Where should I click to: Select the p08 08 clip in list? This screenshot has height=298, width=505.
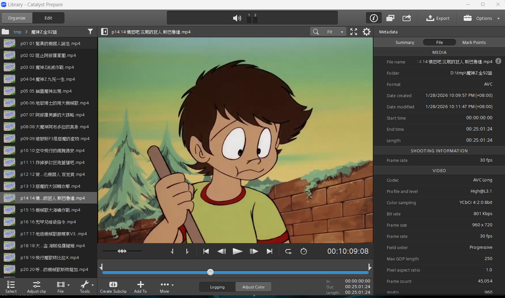49,127
